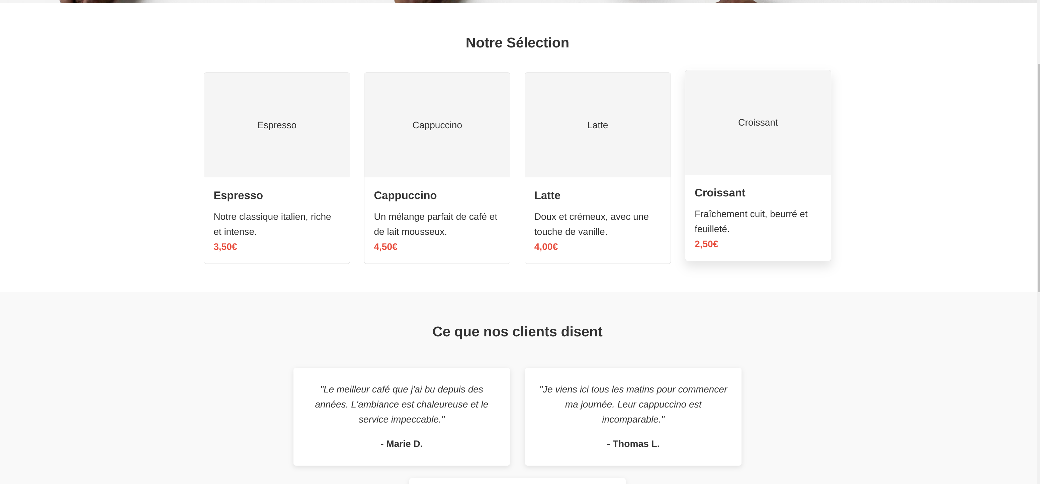Viewport: 1040px width, 484px height.
Task: Click the 2,50€ Croissant price
Action: 706,244
